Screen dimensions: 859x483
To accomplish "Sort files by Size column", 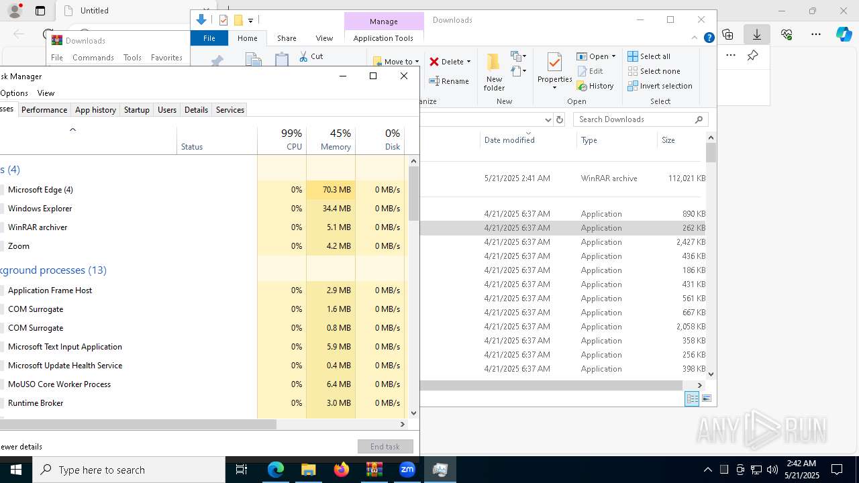I will click(x=680, y=140).
